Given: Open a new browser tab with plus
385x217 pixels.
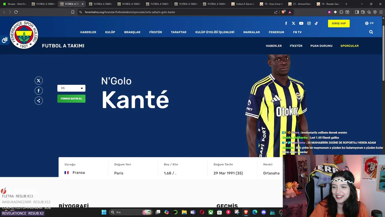Looking at the screenshot, I should (x=346, y=4).
